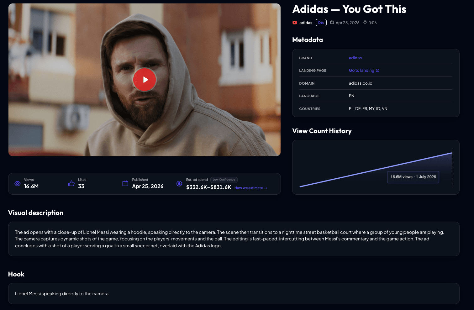
Task: Click the View Count History heading
Action: pyautogui.click(x=322, y=131)
